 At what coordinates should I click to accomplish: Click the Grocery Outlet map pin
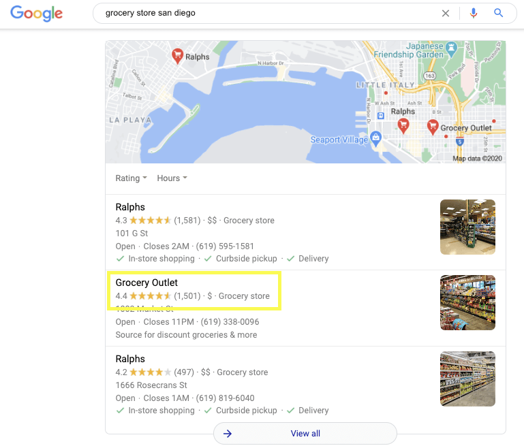point(433,127)
